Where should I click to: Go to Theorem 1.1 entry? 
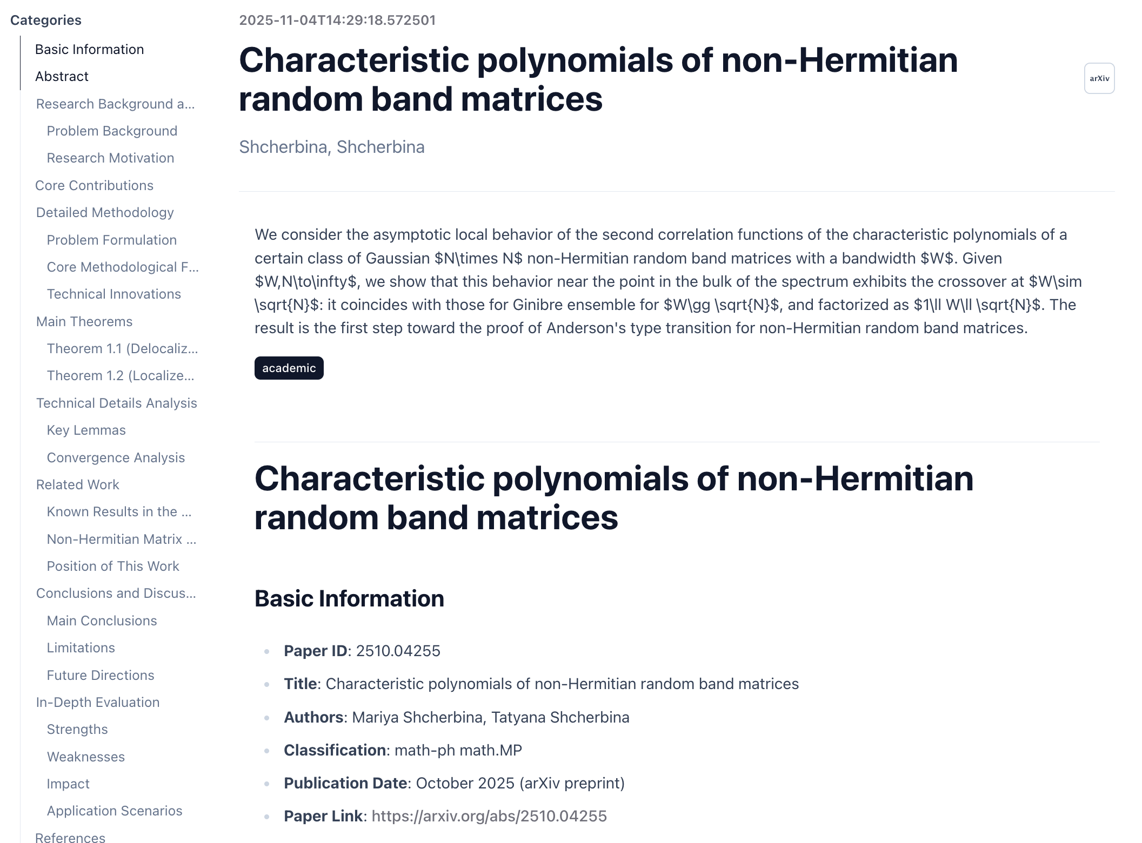click(x=122, y=348)
